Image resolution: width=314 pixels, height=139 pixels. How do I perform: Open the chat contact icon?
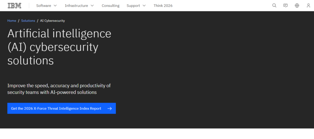pos(285,5)
